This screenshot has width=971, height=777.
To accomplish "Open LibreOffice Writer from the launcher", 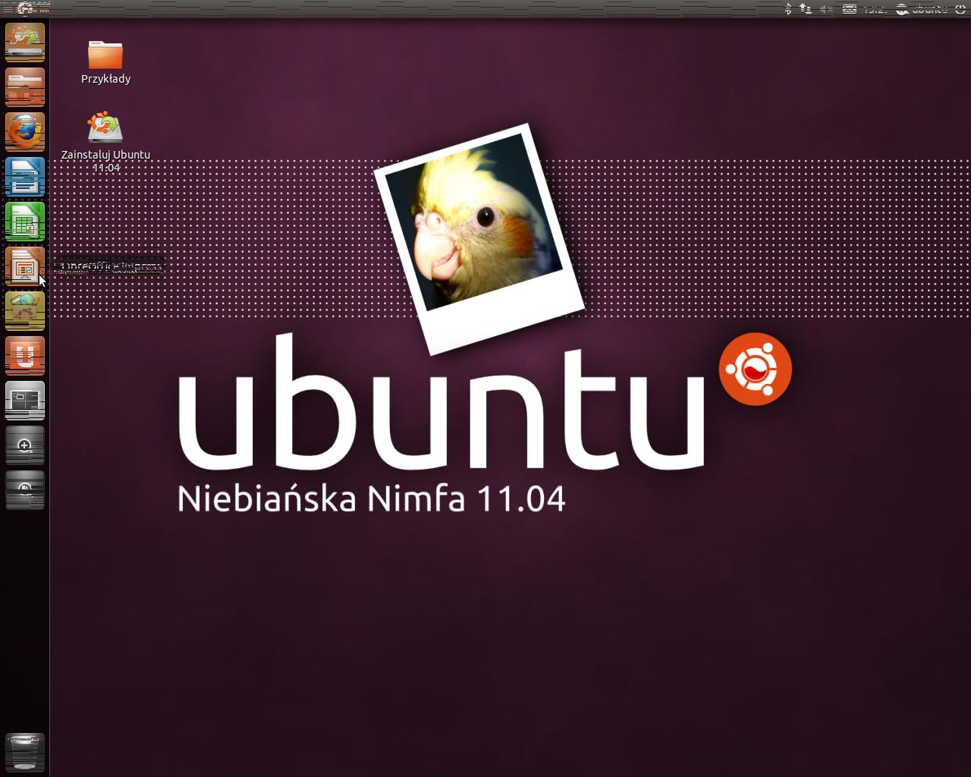I will [25, 177].
